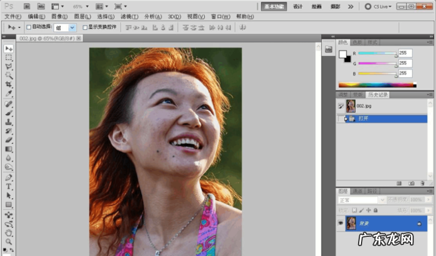Click the R value input field
Image resolution: width=436 pixels, height=256 pixels.
coord(405,53)
